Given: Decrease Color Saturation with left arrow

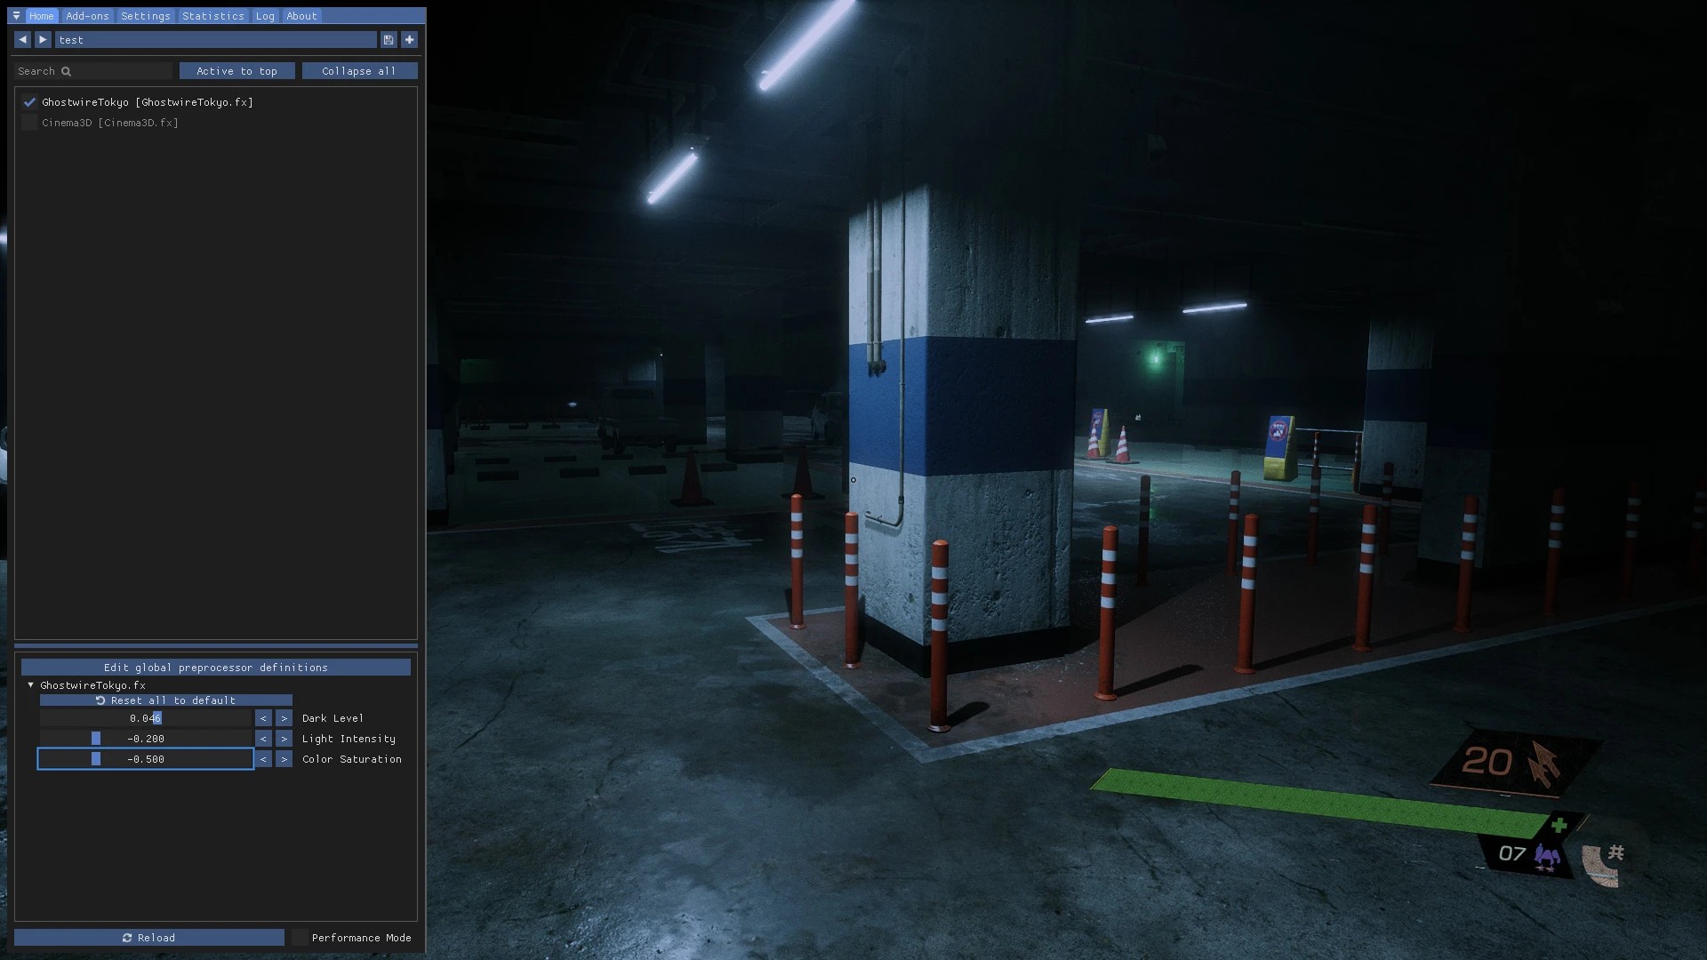Looking at the screenshot, I should click(x=263, y=759).
